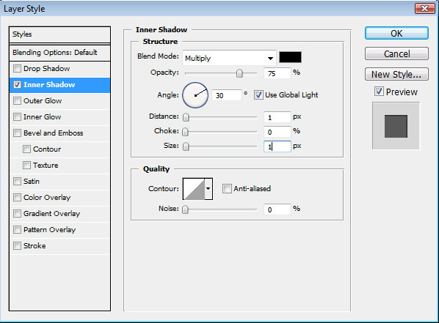Click the Size value field

(x=277, y=146)
